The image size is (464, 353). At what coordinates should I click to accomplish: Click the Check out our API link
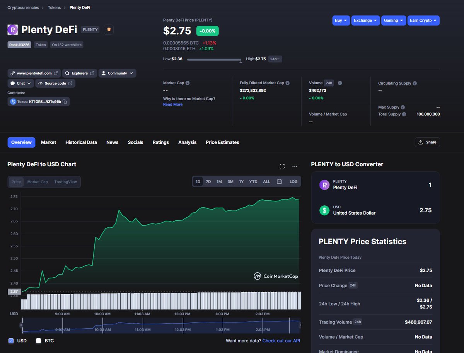pyautogui.click(x=281, y=341)
